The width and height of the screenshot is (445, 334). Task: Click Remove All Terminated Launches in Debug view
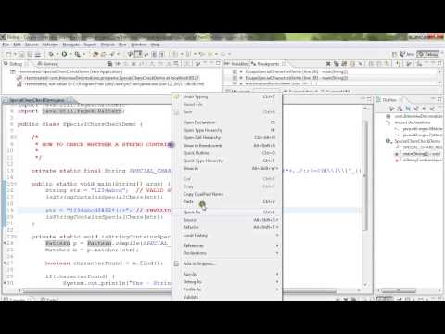109,64
